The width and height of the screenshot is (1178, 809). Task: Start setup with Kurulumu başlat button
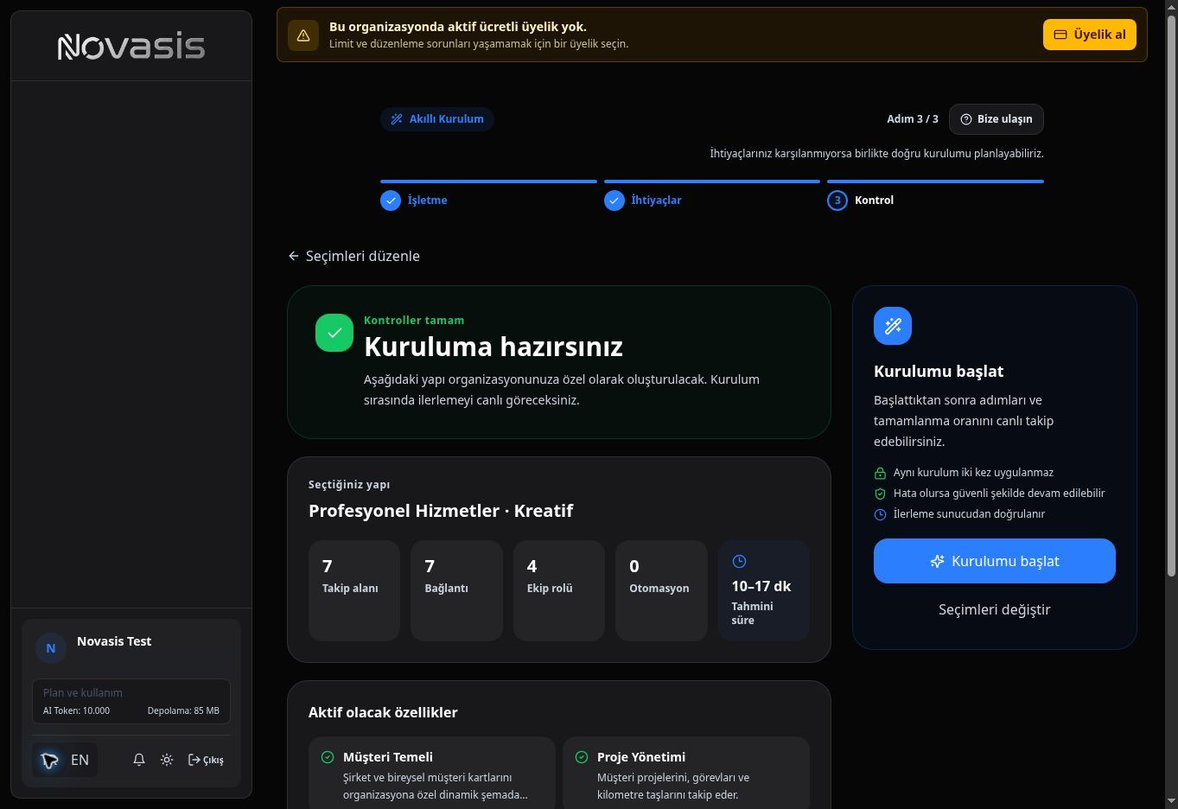point(995,561)
